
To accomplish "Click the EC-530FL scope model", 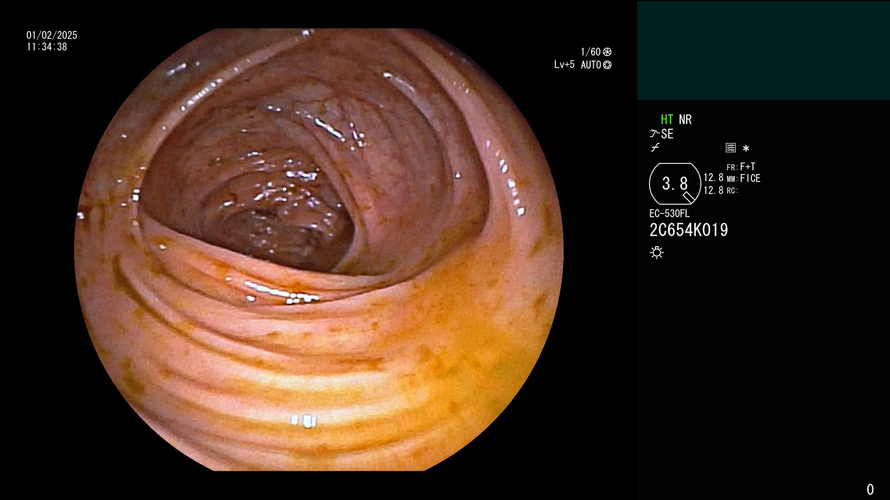I will 669,213.
